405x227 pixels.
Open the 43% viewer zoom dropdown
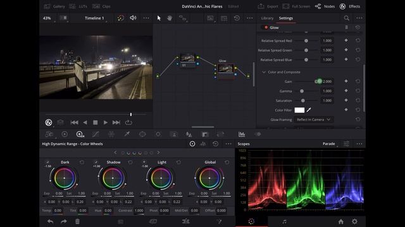(x=47, y=18)
